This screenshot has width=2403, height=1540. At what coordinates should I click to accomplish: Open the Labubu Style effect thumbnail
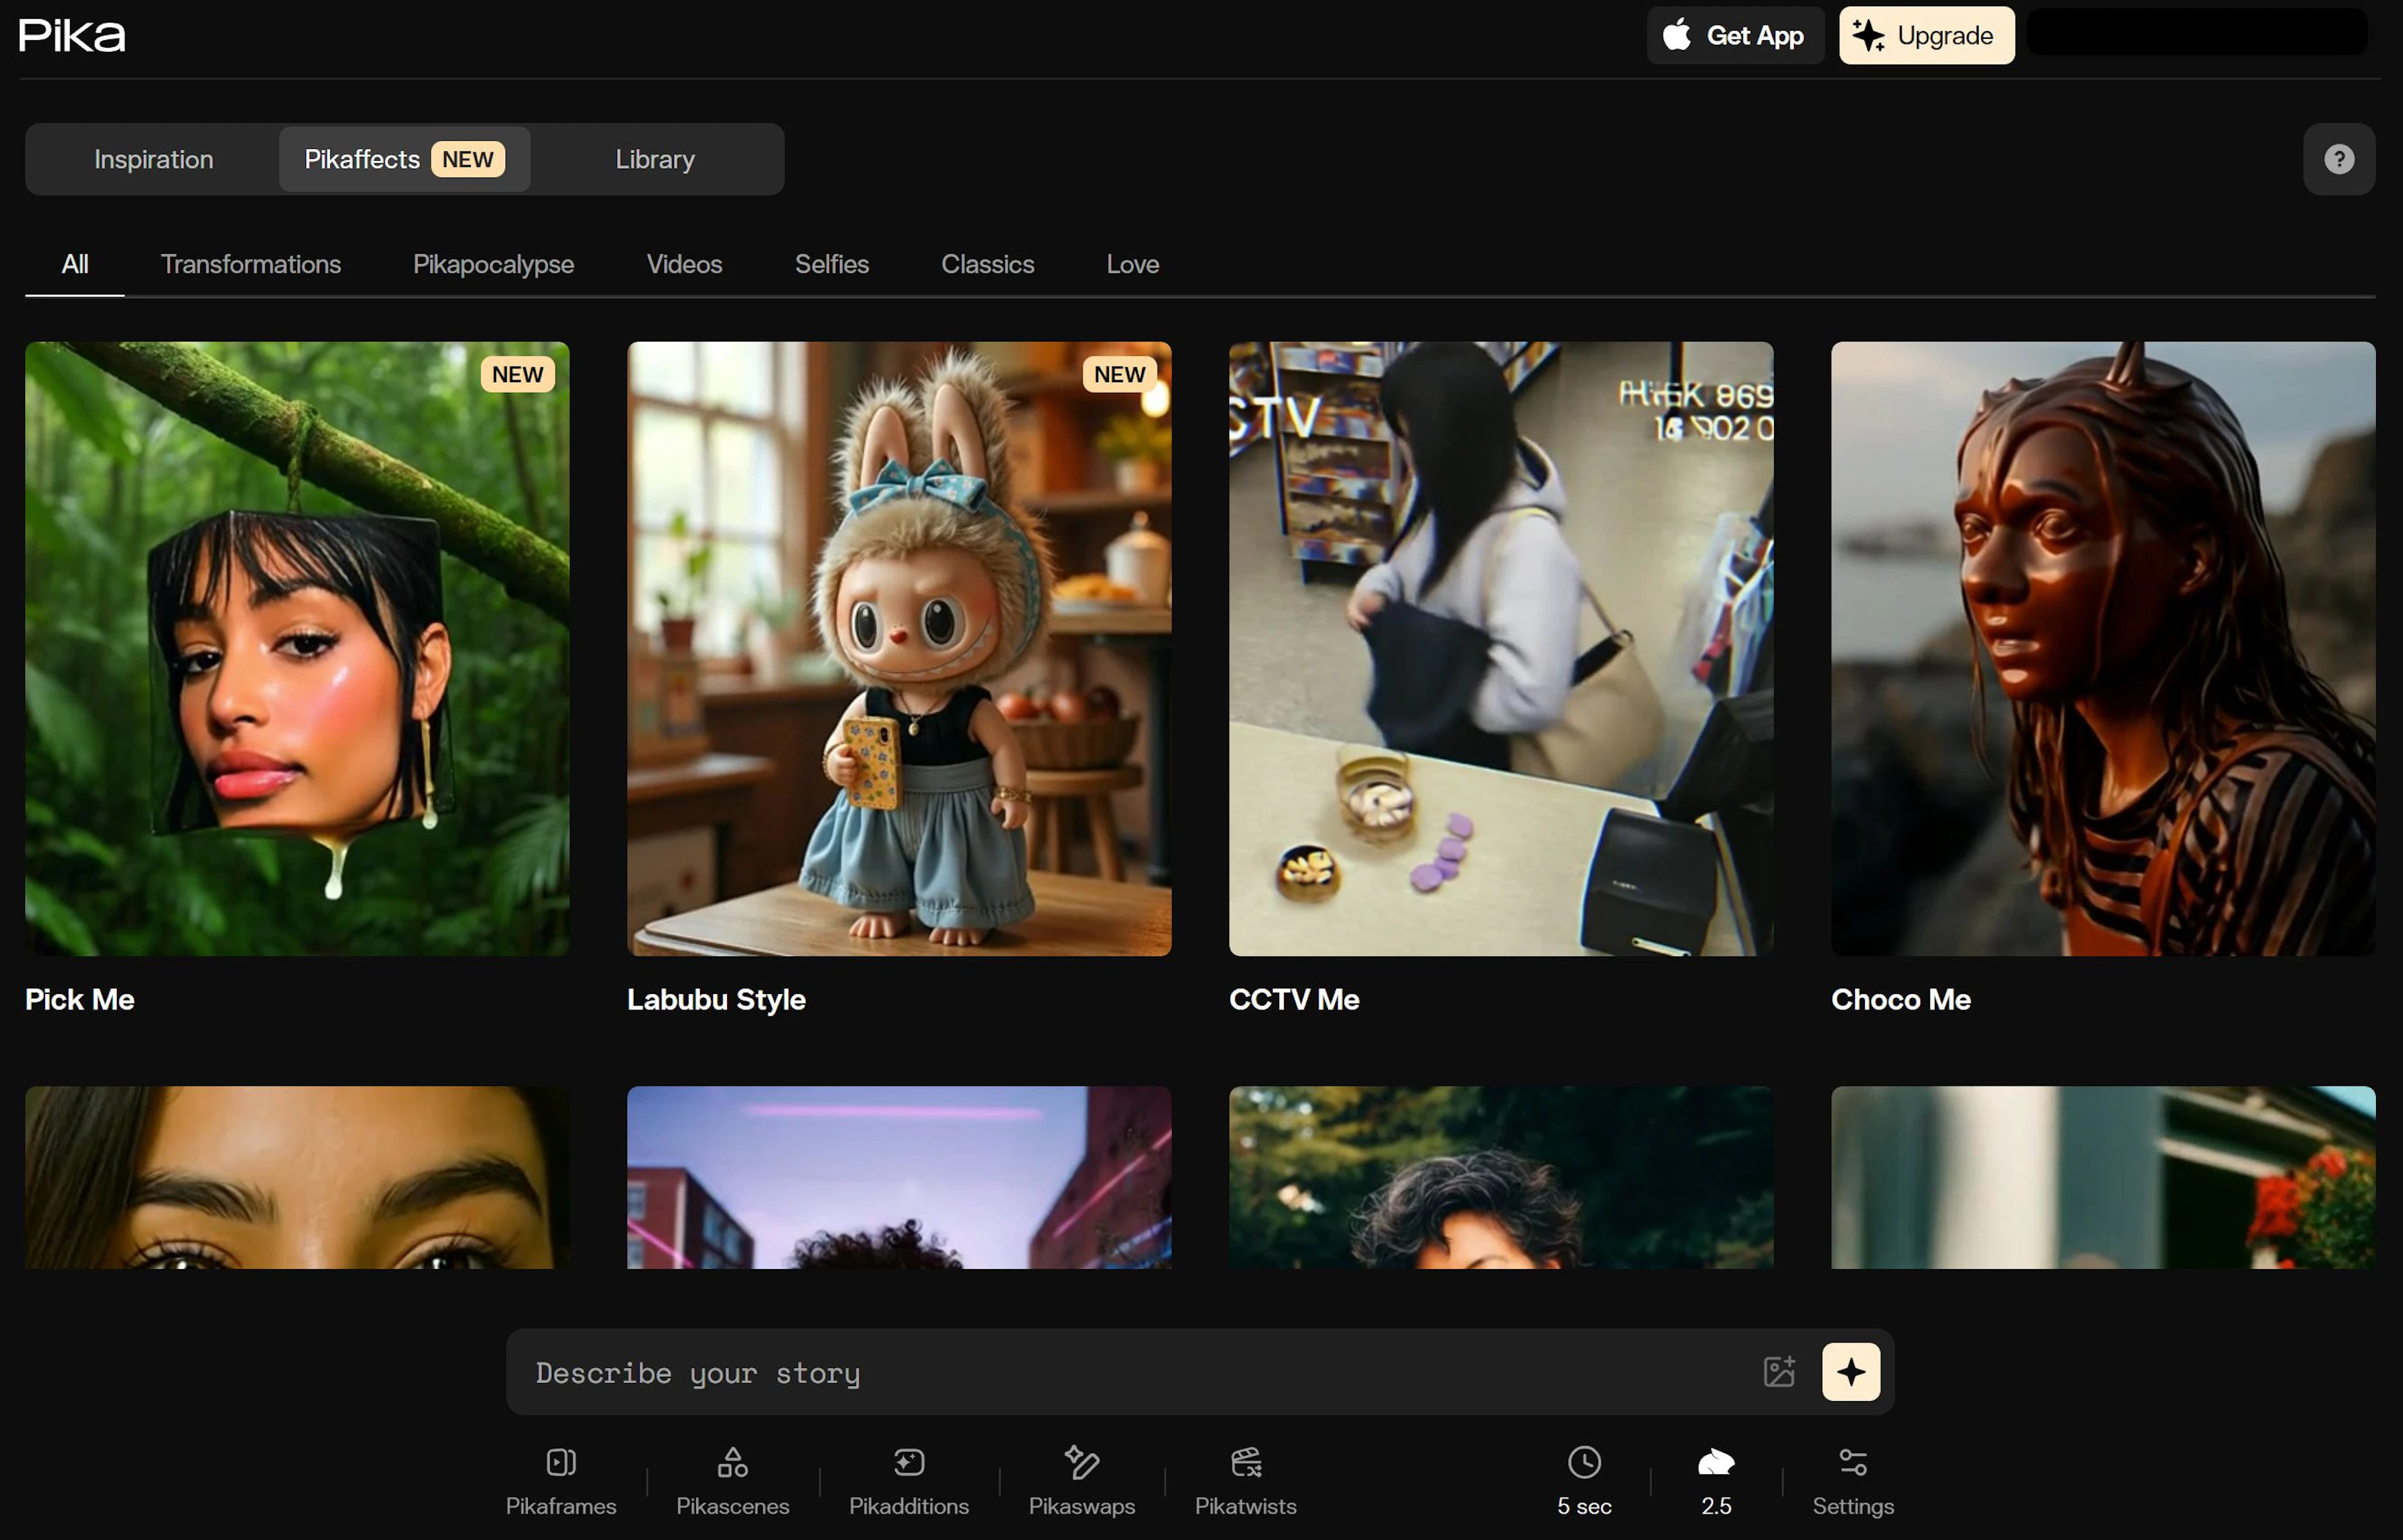click(899, 648)
